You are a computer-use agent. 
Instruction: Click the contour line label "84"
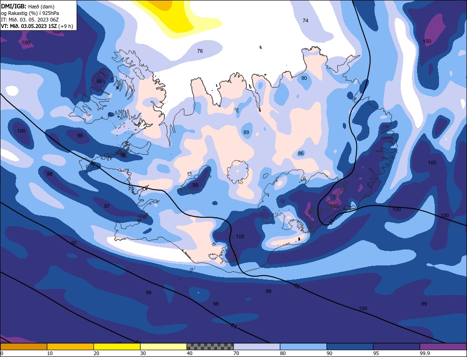(x=234, y=326)
